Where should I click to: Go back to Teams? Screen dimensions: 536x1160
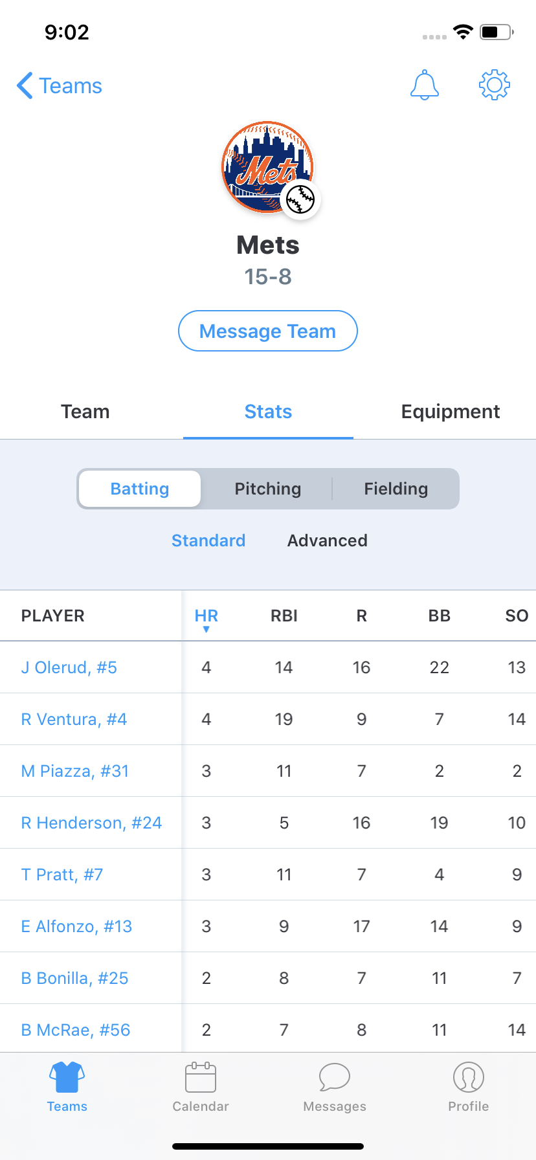[60, 85]
